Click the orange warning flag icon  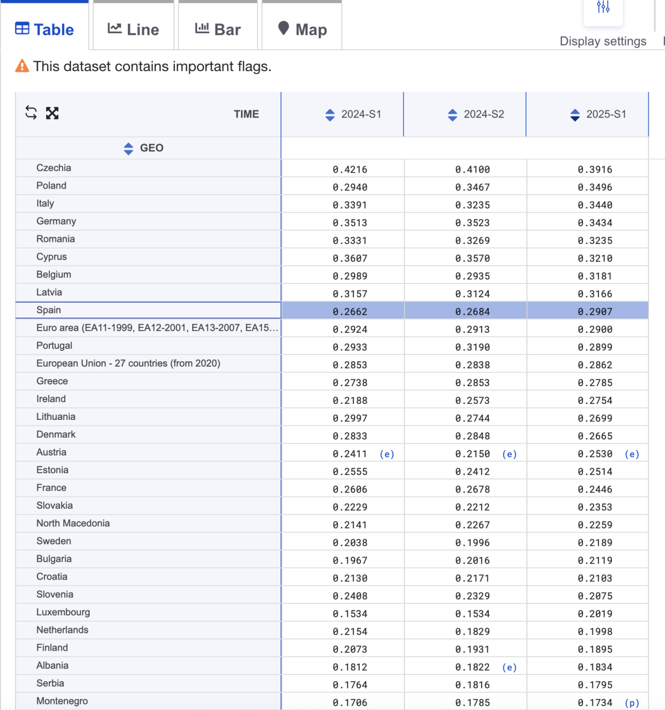coord(22,67)
